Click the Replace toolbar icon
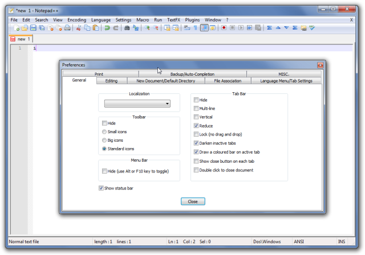The image size is (365, 255). (136, 28)
